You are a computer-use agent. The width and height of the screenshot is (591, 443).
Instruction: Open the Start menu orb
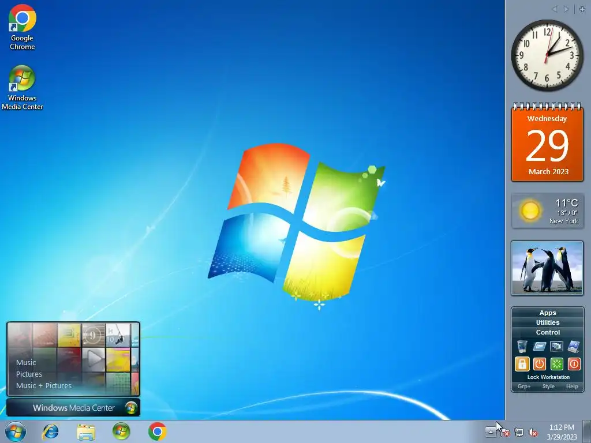coord(16,431)
